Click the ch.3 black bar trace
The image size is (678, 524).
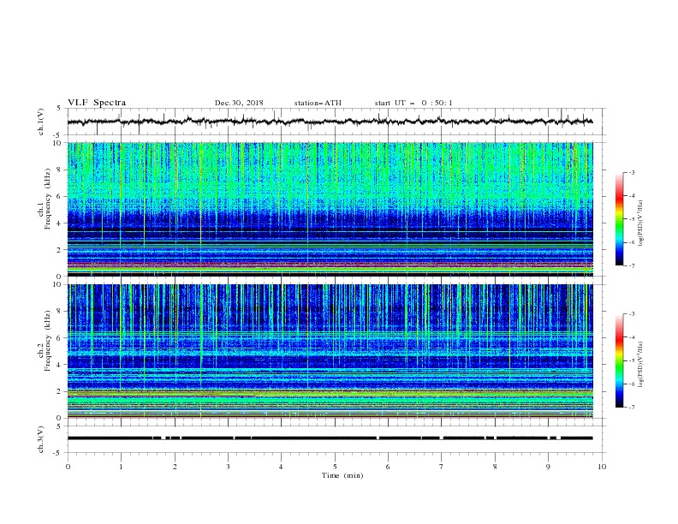click(x=330, y=438)
